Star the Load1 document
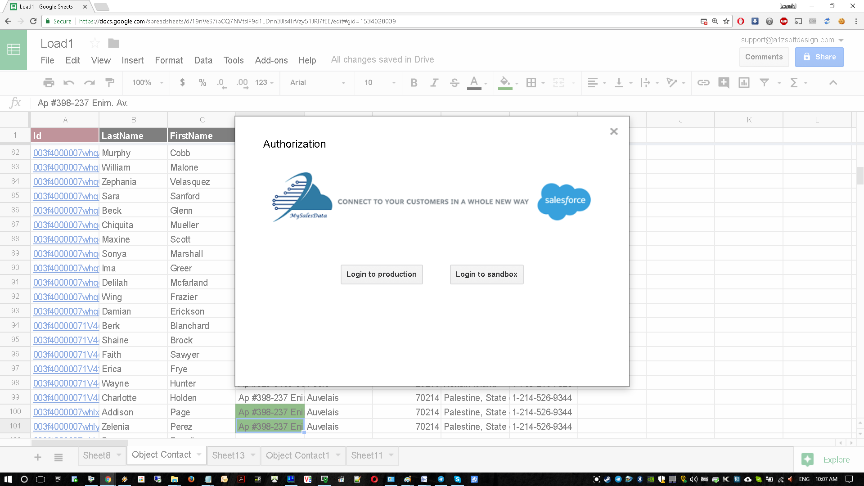 (95, 43)
